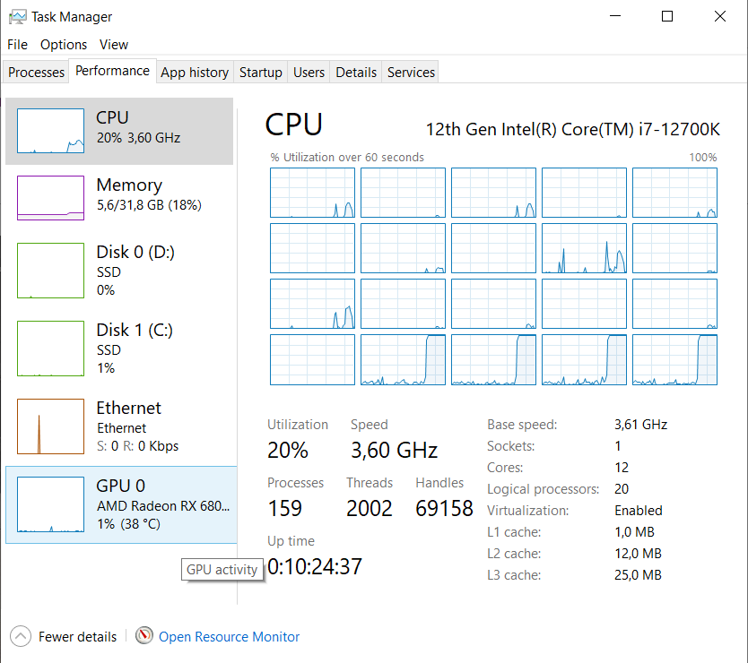Go to the Services tab
The height and width of the screenshot is (663, 748).
tap(411, 72)
